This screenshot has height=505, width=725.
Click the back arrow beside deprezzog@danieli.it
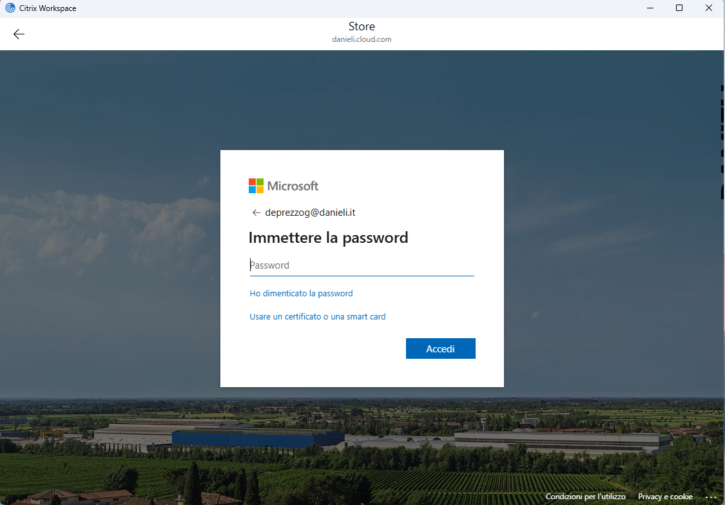(x=256, y=213)
